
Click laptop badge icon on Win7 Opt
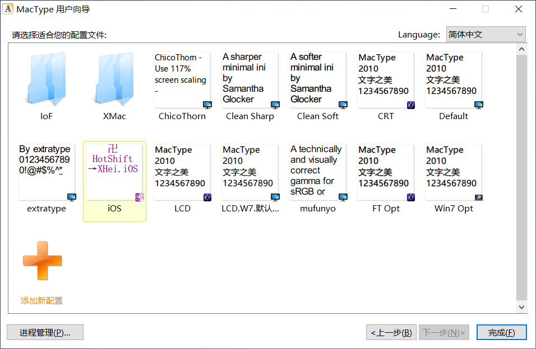pyautogui.click(x=479, y=197)
